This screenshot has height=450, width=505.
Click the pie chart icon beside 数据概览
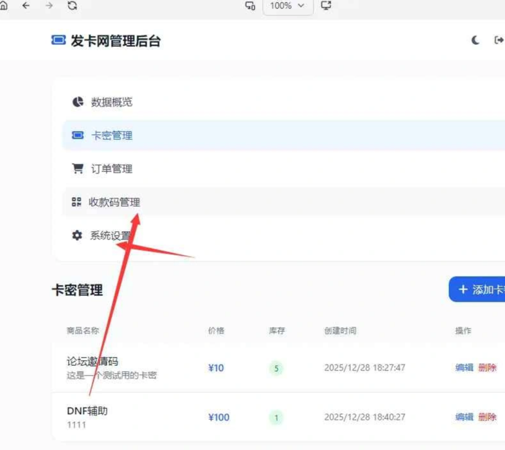click(x=78, y=101)
